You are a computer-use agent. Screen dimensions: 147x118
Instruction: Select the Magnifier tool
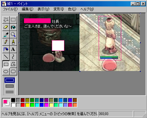(x=13, y=35)
